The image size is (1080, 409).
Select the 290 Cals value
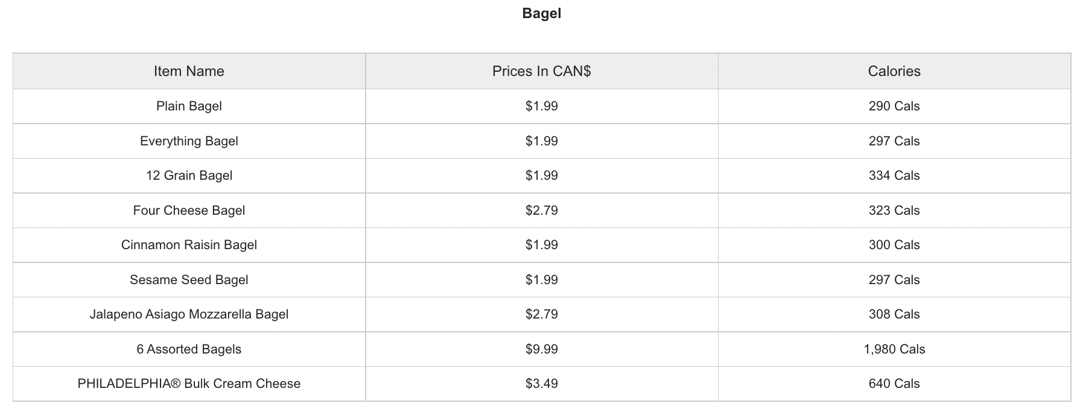click(x=894, y=106)
